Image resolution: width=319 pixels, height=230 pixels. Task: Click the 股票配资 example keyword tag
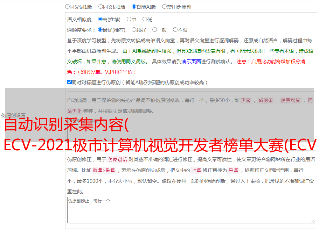click(x=290, y=100)
